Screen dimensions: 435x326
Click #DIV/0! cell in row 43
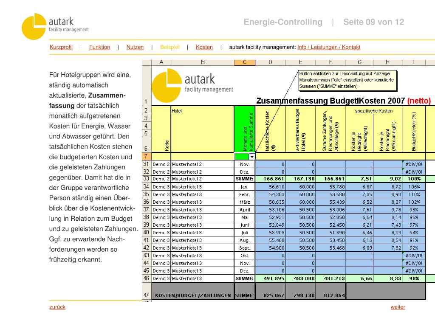tap(414, 256)
